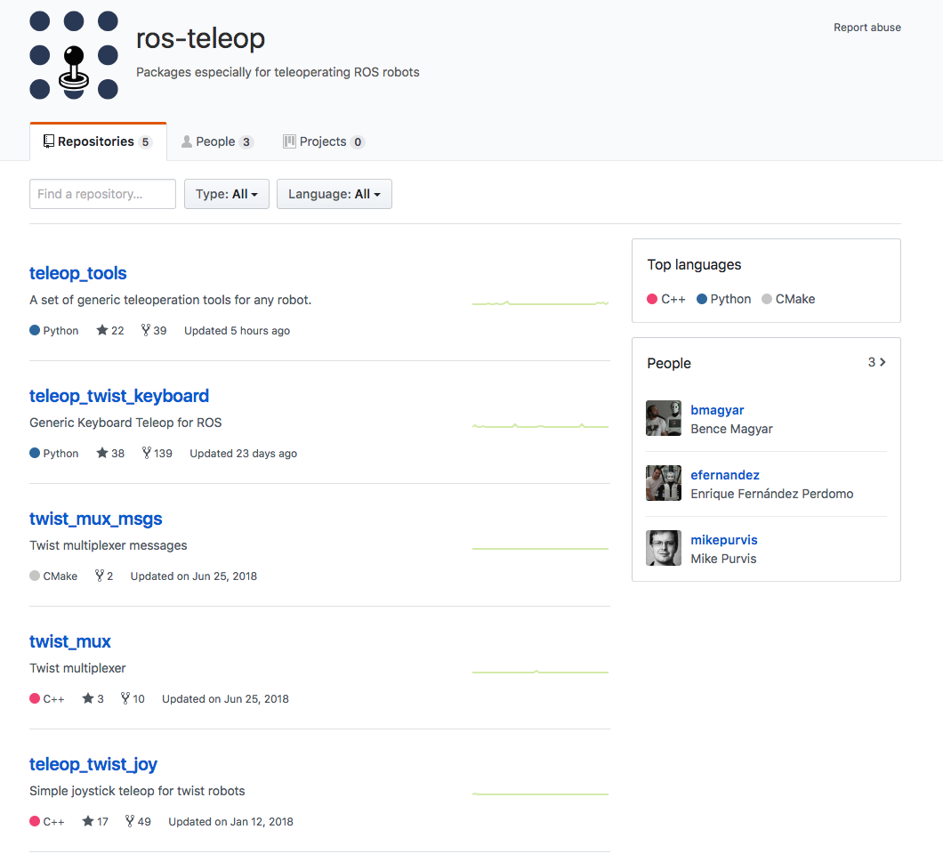Click the 'Updated 23 days ago' text
The image size is (943, 862).
(243, 454)
